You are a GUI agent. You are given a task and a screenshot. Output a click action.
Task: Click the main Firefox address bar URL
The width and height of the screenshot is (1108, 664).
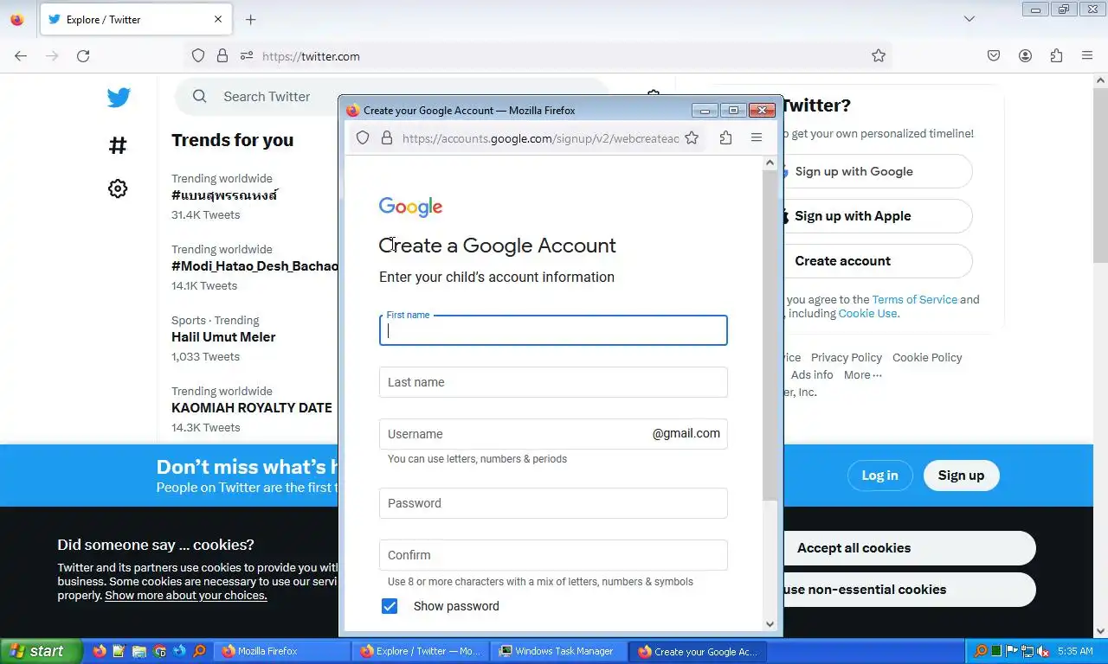311,56
